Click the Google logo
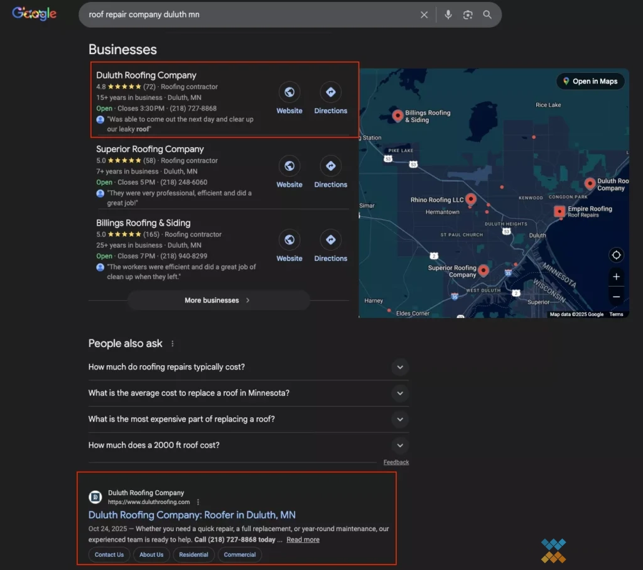 [33, 13]
